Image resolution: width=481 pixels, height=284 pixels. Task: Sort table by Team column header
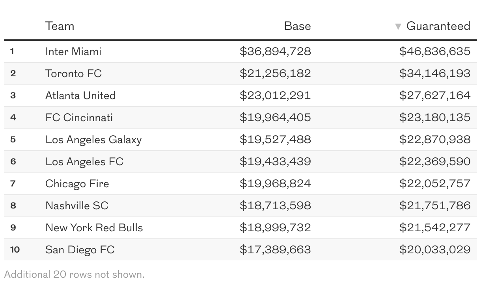(x=60, y=26)
